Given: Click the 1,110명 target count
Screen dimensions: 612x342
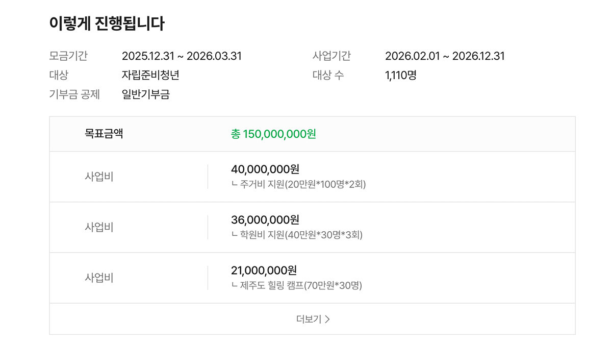Looking at the screenshot, I should pyautogui.click(x=401, y=75).
